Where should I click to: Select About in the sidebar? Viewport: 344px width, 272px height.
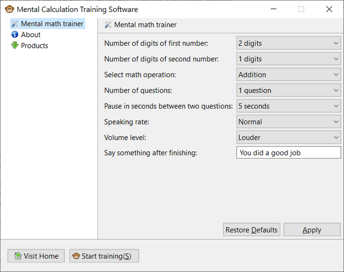[31, 34]
